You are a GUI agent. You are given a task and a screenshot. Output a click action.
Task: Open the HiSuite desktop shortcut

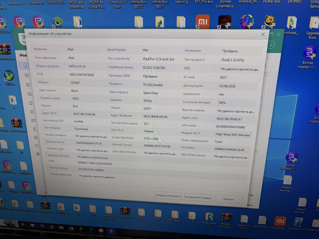tap(9, 78)
